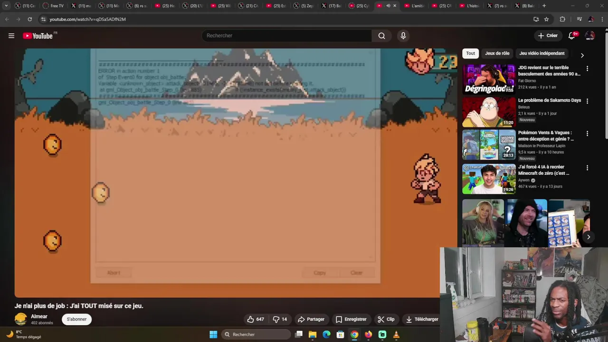Open JDG revient video thumbnail
The width and height of the screenshot is (608, 342).
click(489, 79)
